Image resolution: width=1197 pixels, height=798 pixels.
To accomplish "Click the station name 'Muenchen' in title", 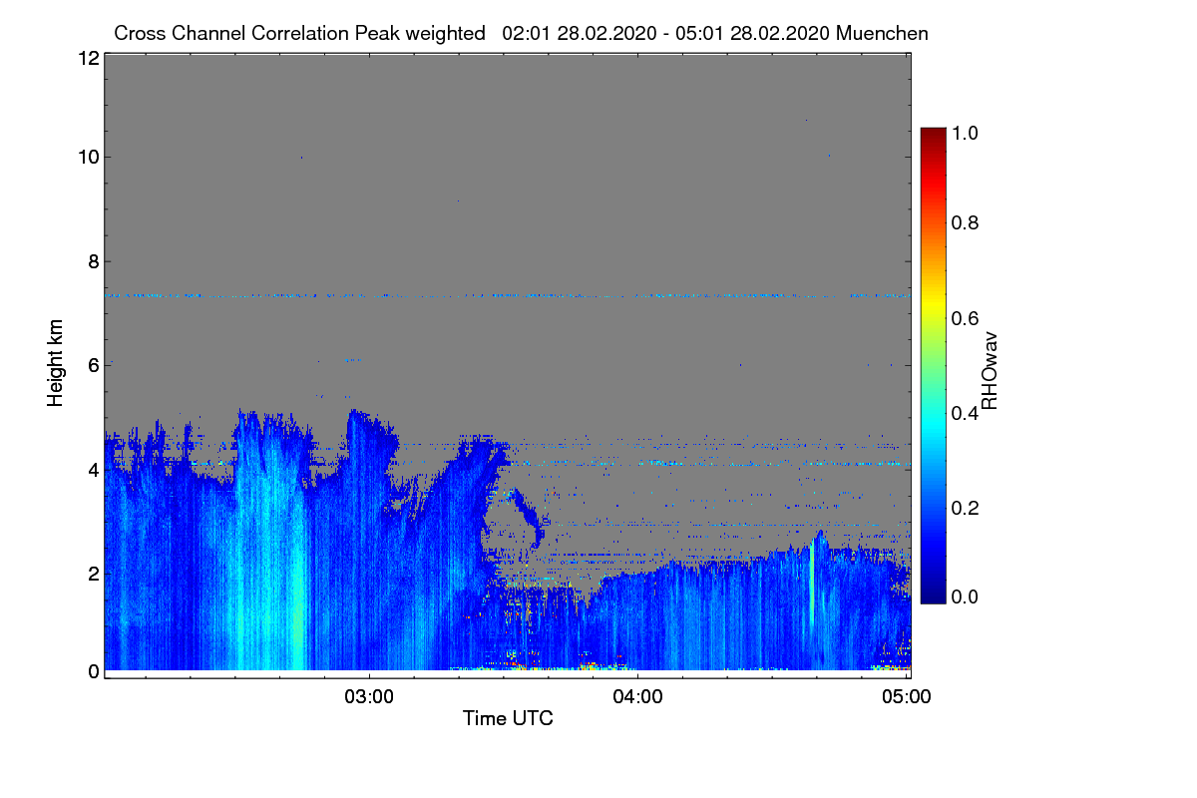I will pos(883,33).
